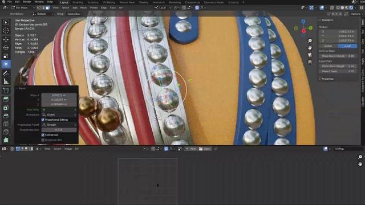This screenshot has height=205, width=365.
Task: Switch to the Modeling workspace tab
Action: [x=78, y=2]
